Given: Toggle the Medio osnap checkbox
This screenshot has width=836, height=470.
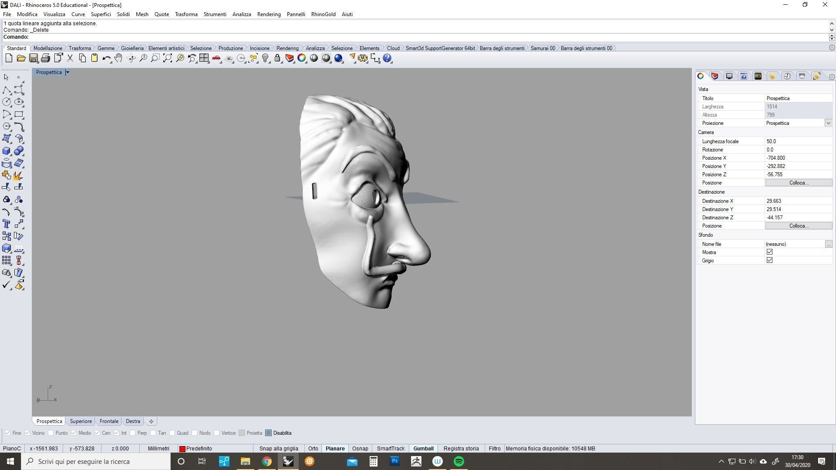Looking at the screenshot, I should (74, 433).
